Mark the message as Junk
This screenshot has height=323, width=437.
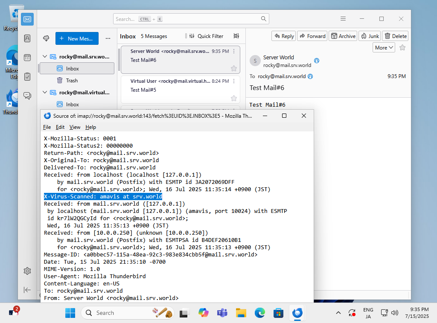click(x=370, y=36)
